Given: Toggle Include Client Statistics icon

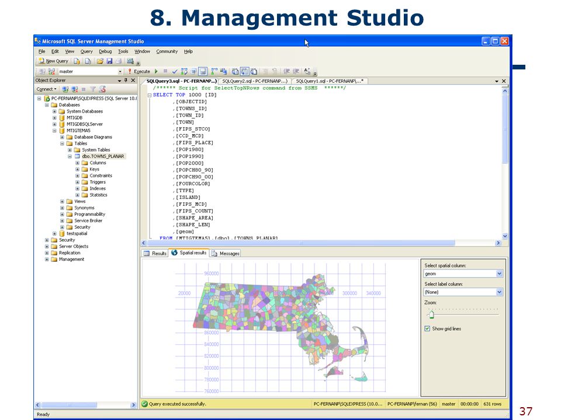Looking at the screenshot, I should coord(224,71).
